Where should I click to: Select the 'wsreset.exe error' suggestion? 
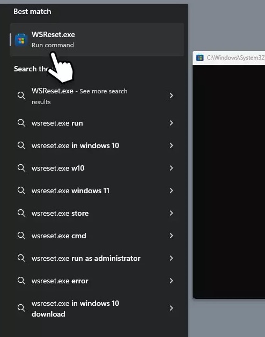coord(97,281)
